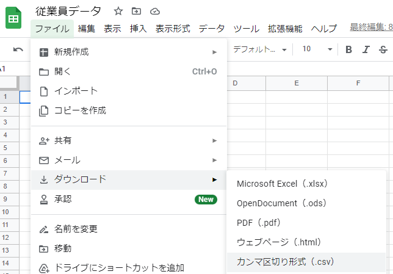The image size is (393, 274).
Task: Toggle bold formatting
Action: click(x=348, y=49)
